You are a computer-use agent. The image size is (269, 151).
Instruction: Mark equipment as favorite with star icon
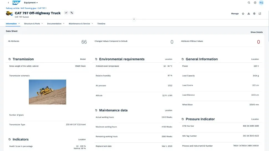pos(243,14)
